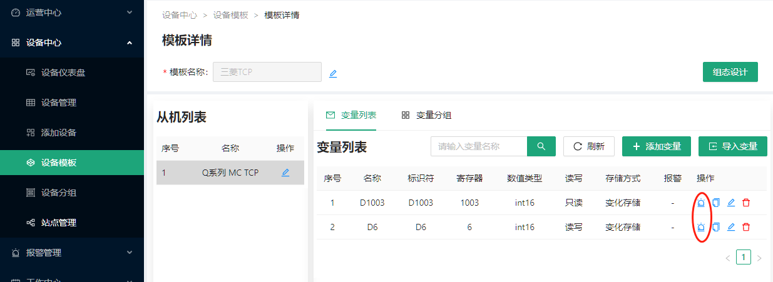Click the 导入变量 button
This screenshot has width=773, height=282.
click(732, 146)
